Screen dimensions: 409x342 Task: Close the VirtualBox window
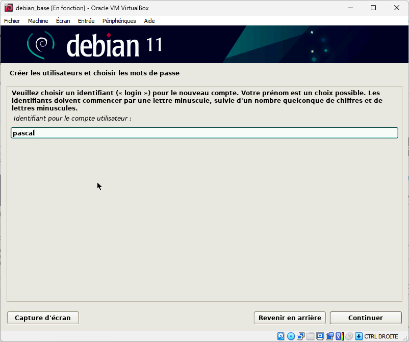pos(396,8)
